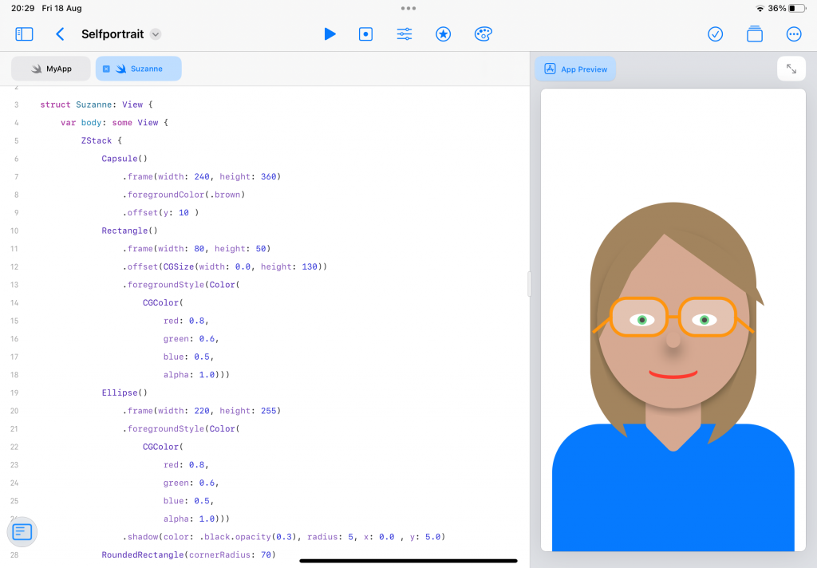
Task: Go back using the blue chevron arrow
Action: 60,34
